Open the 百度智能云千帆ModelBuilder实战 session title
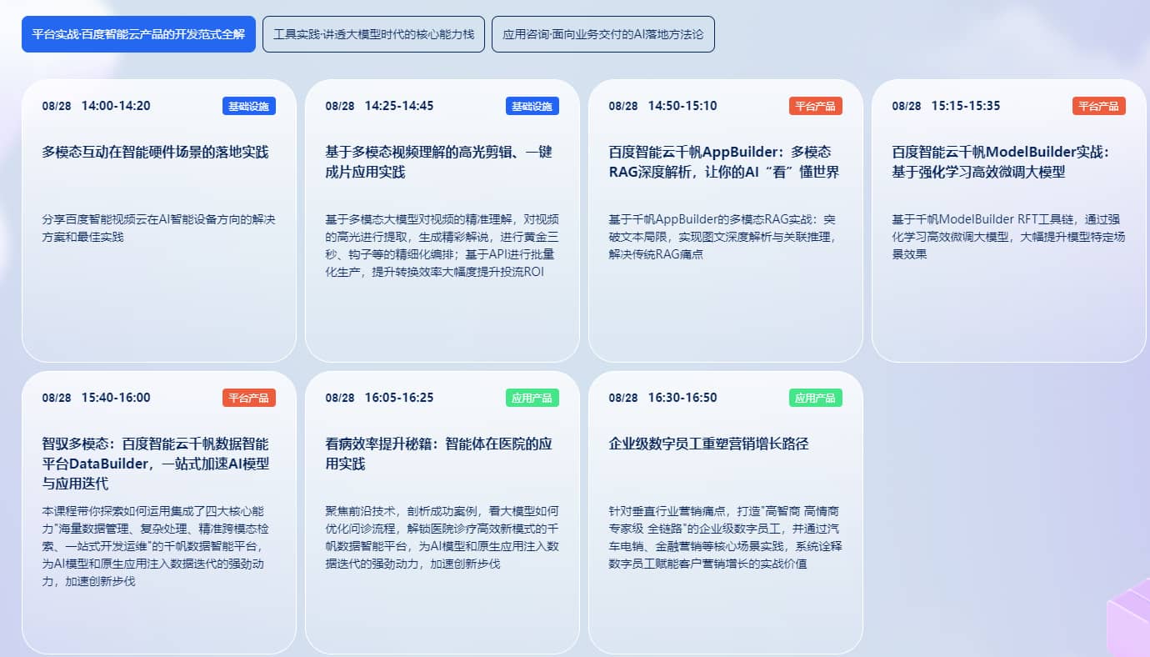1150x657 pixels. pyautogui.click(x=1001, y=162)
